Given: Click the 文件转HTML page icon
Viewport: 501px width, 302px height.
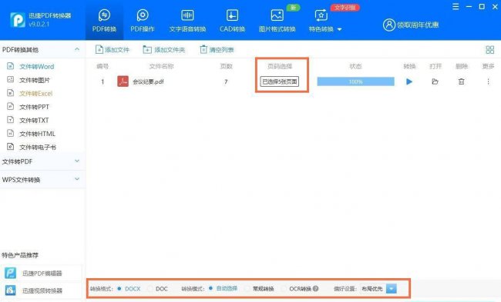Looking at the screenshot, I should click(x=11, y=133).
